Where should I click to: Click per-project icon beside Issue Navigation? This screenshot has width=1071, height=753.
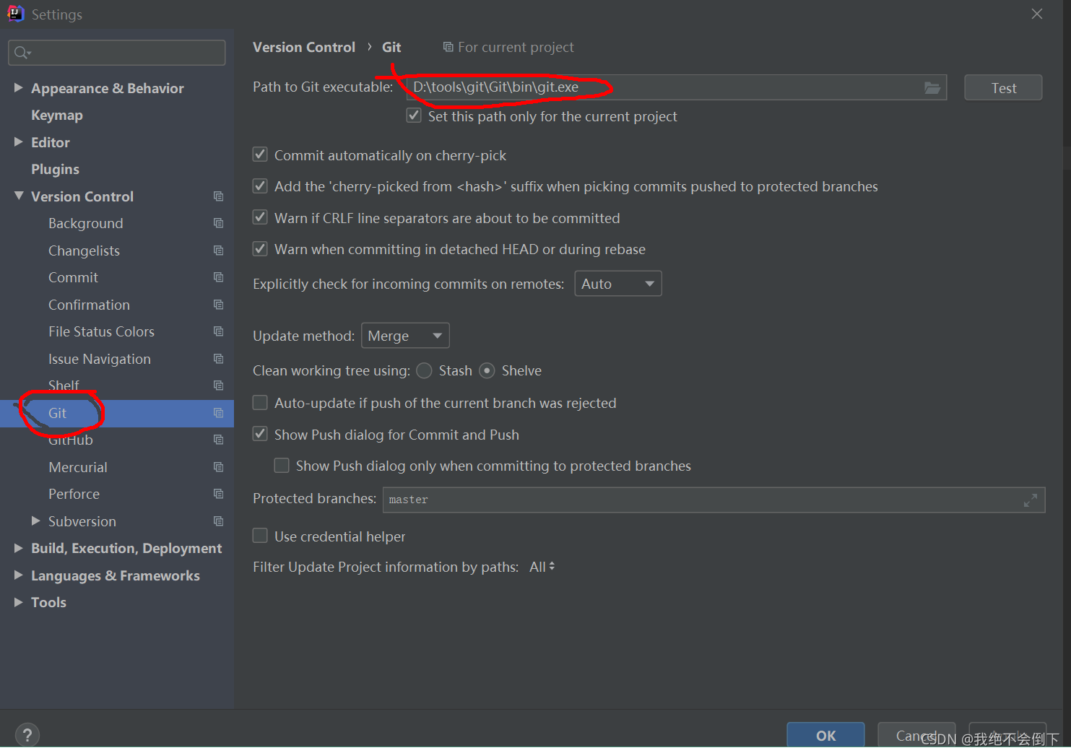click(218, 359)
